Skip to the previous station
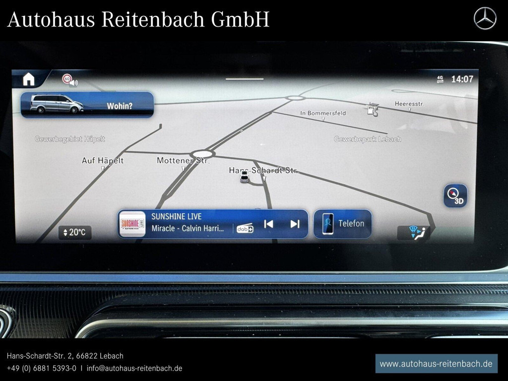Image resolution: width=508 pixels, height=381 pixels. (x=268, y=224)
